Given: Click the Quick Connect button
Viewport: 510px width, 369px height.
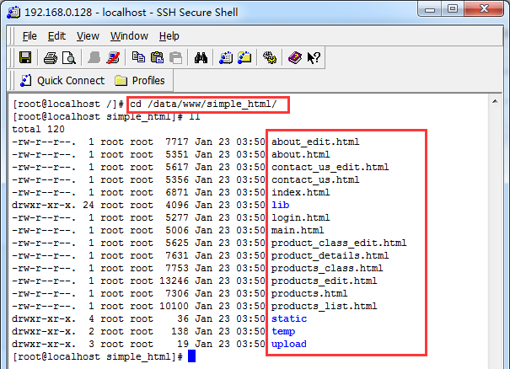Looking at the screenshot, I should pyautogui.click(x=62, y=80).
